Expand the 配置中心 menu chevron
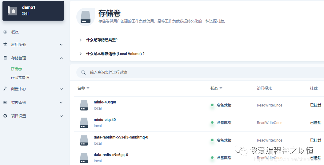The width and height of the screenshot is (324, 165). click(x=61, y=89)
